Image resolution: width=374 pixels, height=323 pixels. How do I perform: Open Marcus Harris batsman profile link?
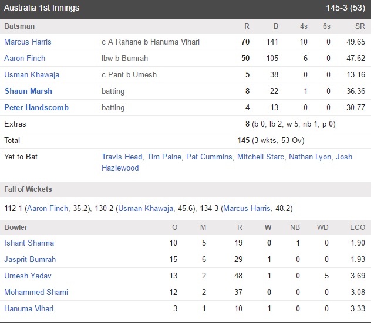(x=28, y=42)
